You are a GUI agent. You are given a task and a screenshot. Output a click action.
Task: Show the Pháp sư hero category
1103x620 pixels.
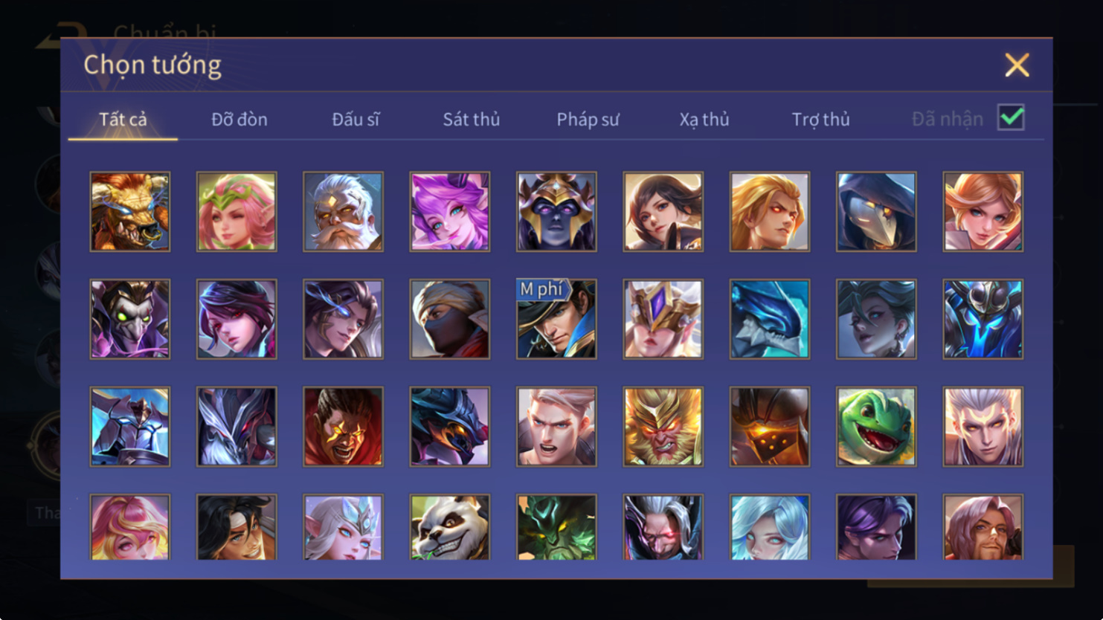[x=588, y=119]
